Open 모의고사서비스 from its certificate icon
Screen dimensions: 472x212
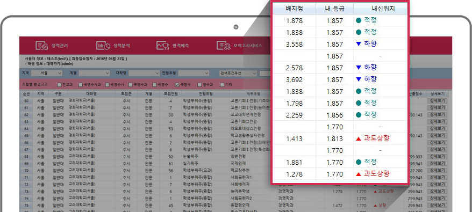pyautogui.click(x=223, y=46)
